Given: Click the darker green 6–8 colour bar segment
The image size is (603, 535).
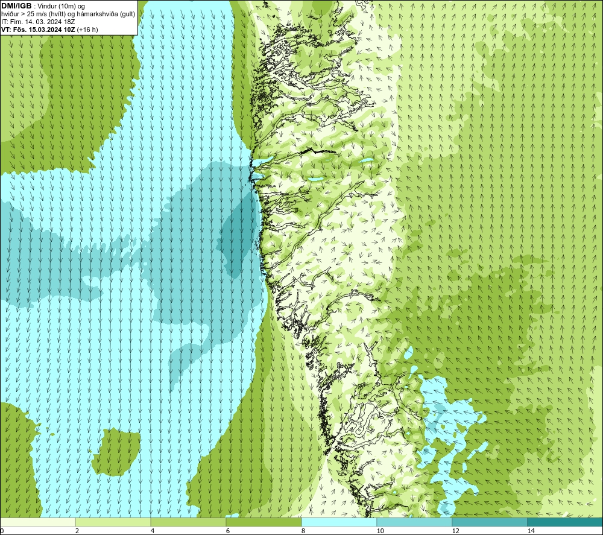Looking at the screenshot, I should coord(264,522).
